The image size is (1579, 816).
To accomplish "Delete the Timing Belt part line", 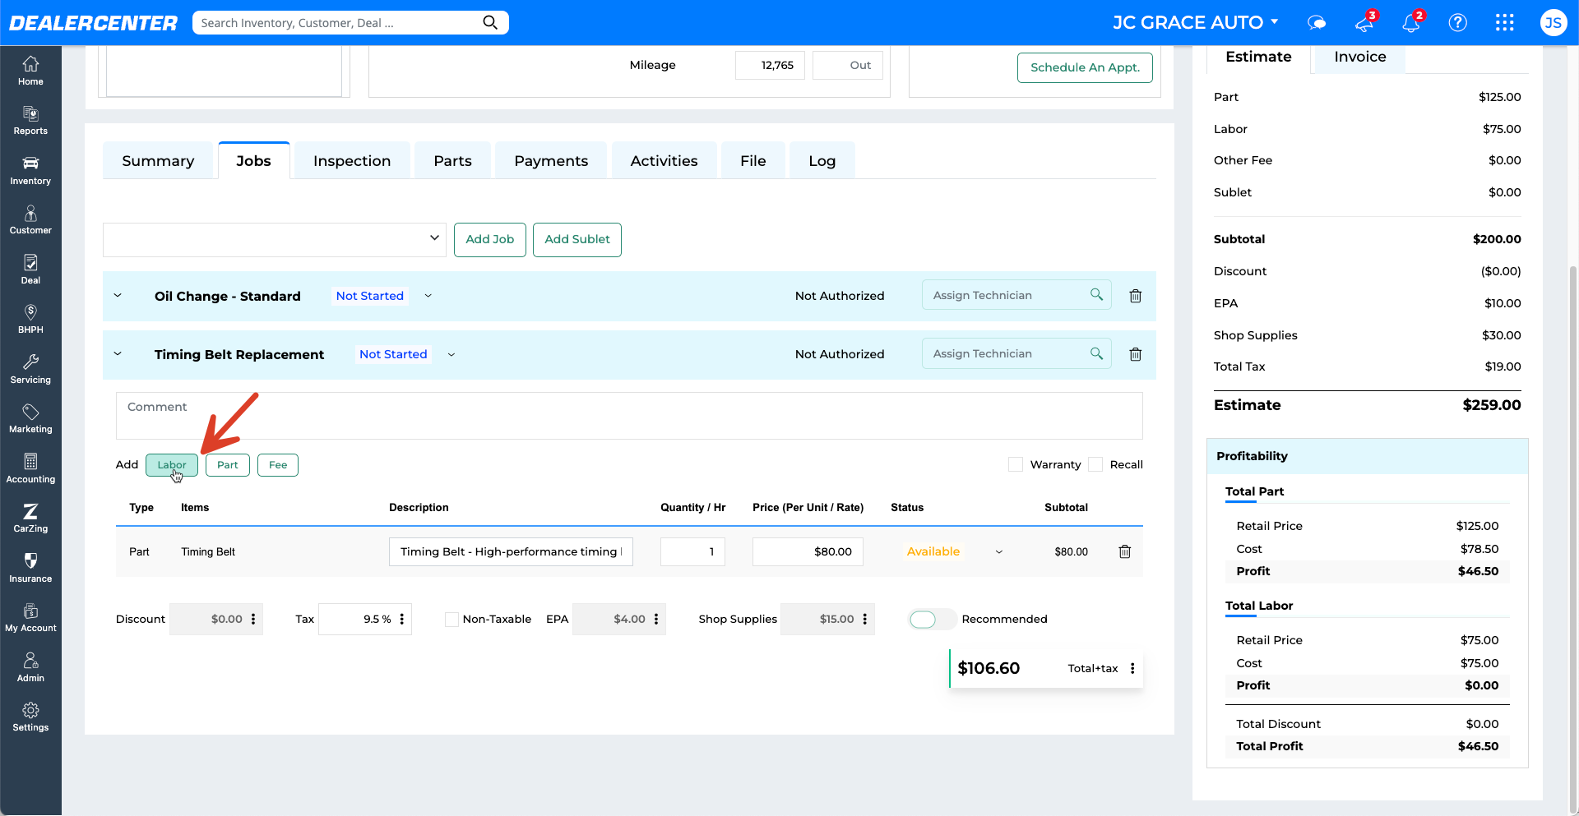I will click(1125, 551).
